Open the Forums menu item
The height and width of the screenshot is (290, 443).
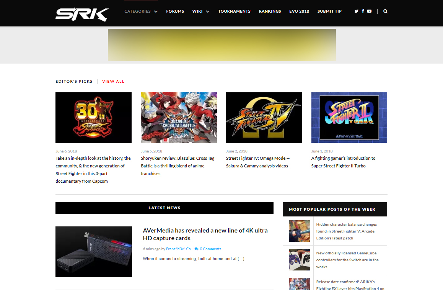[x=175, y=11]
